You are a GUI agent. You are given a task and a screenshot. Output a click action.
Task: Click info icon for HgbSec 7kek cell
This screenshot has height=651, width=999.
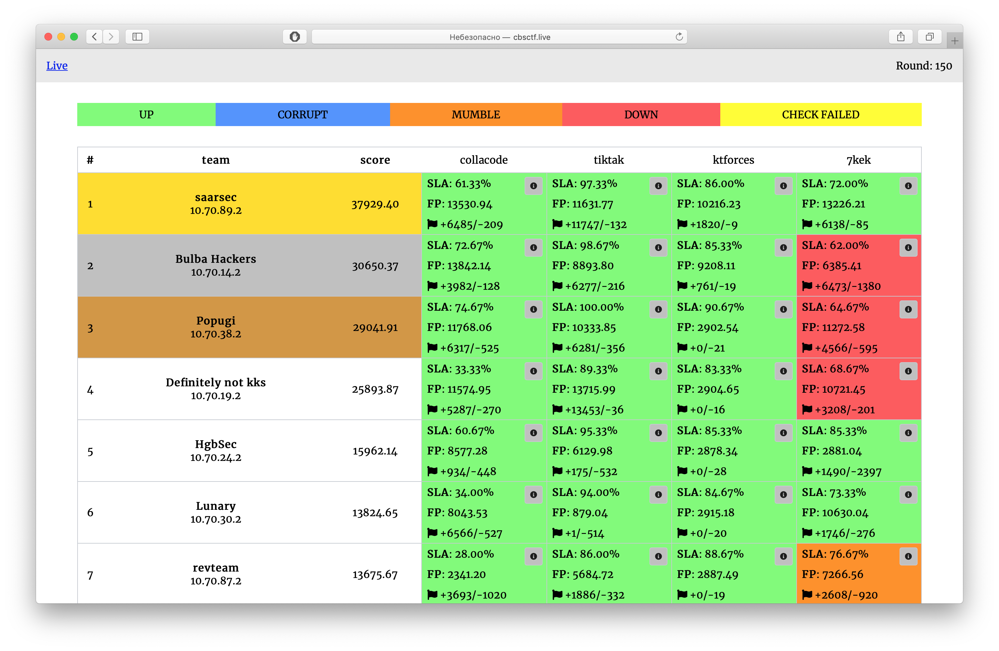click(x=908, y=433)
